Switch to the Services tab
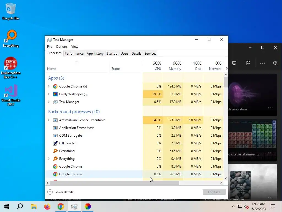The width and height of the screenshot is (282, 212). pos(150,54)
